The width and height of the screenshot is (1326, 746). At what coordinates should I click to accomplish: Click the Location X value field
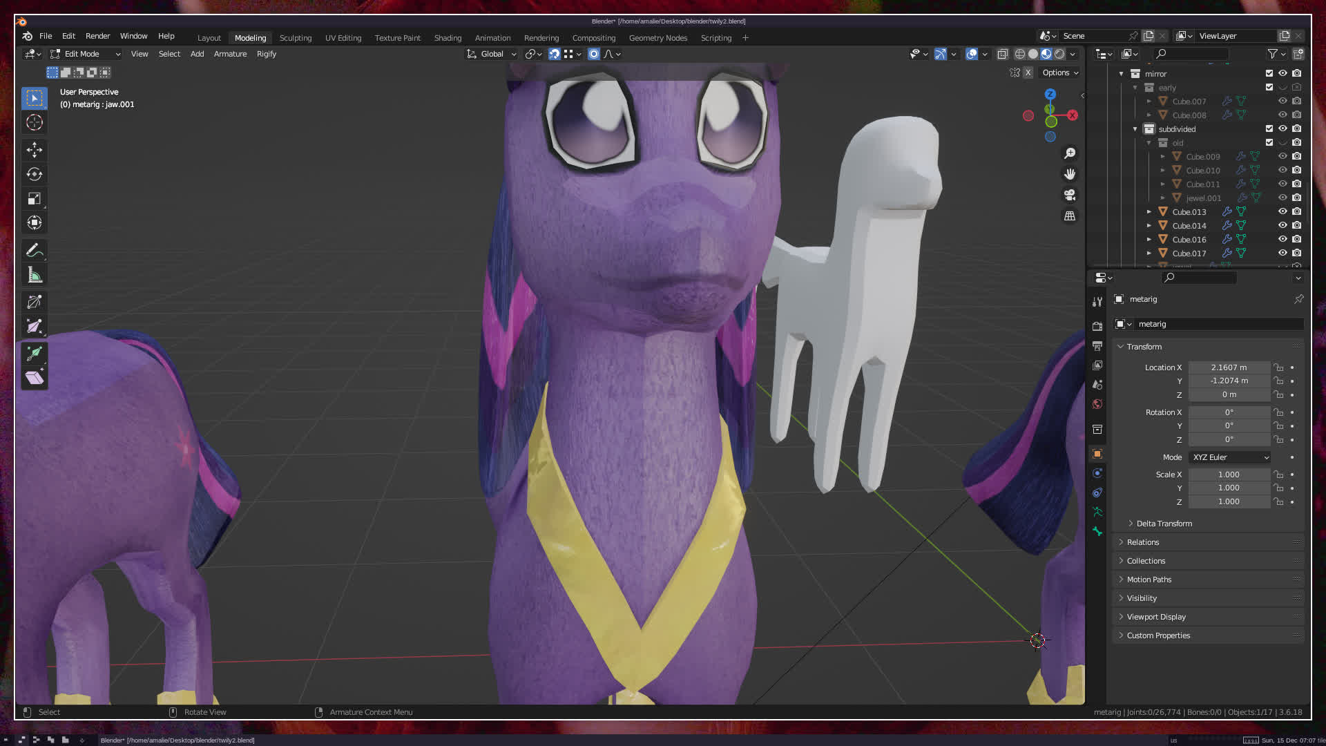tap(1229, 367)
